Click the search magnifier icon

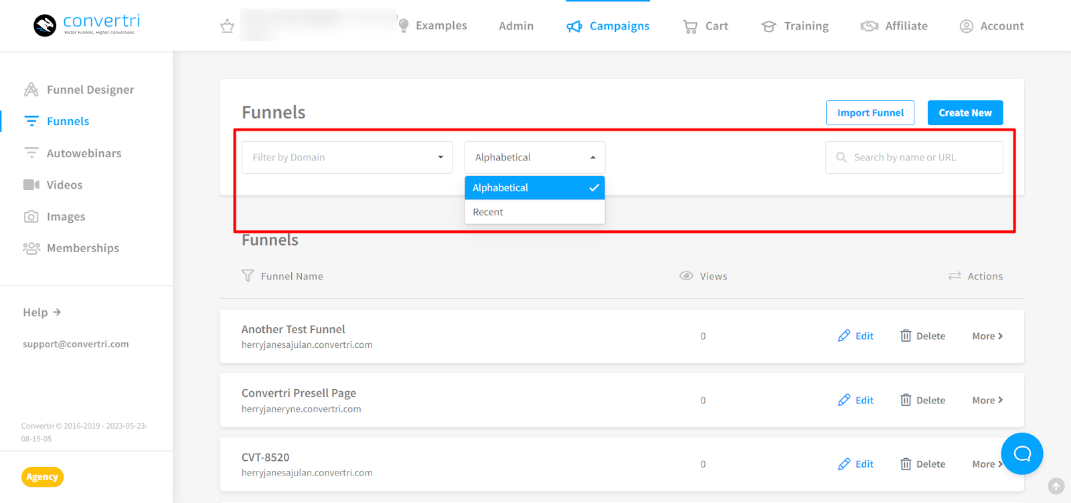point(841,157)
